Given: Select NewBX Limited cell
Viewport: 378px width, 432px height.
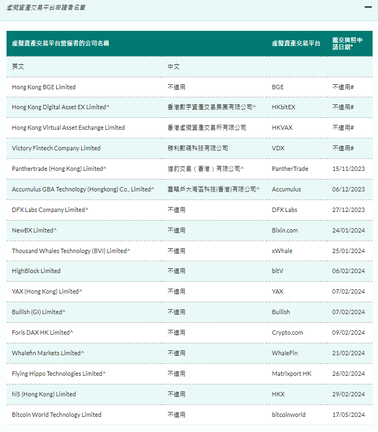Looking at the screenshot, I should (x=34, y=230).
